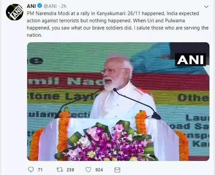Play the Modi rally video

tap(118, 101)
